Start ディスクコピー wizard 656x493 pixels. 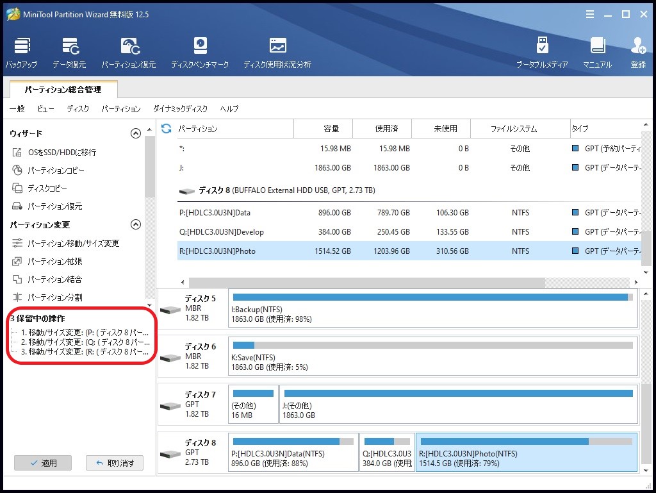click(x=40, y=188)
